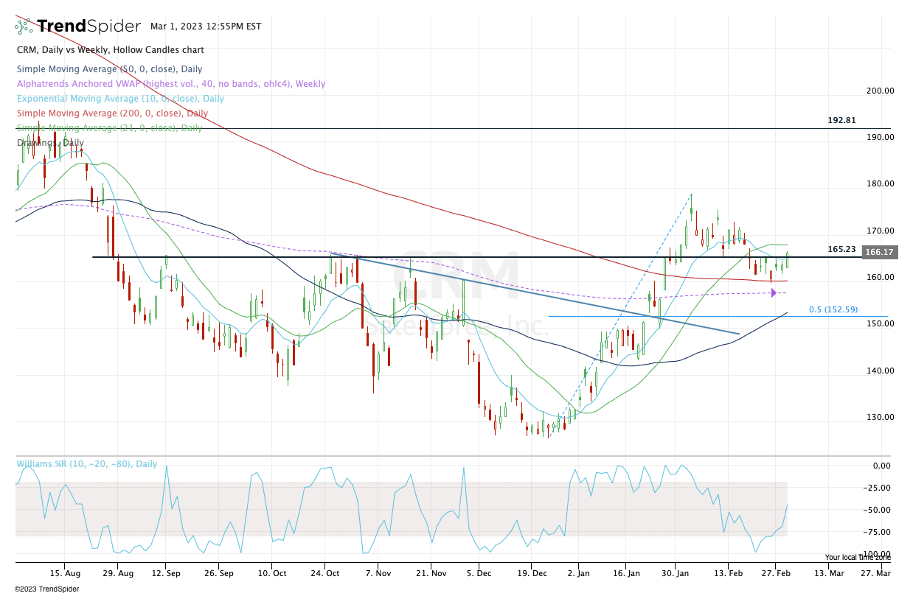Select the 192.81 resistance line label

[841, 120]
